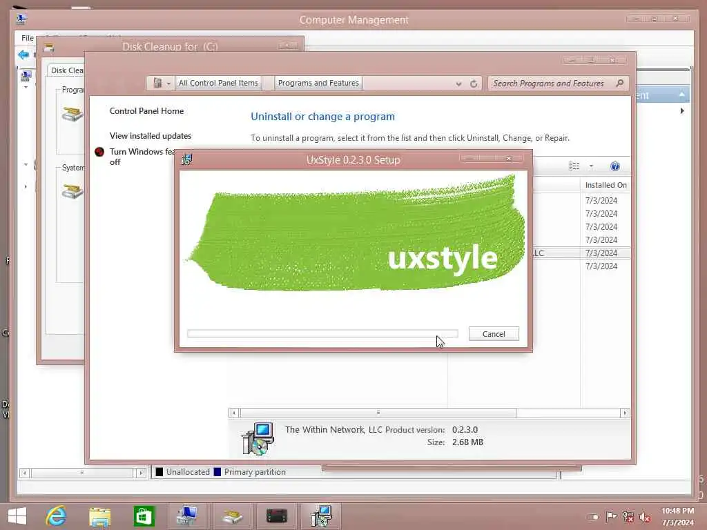Open Windows Store from taskbar
The height and width of the screenshot is (530, 707).
tap(144, 516)
